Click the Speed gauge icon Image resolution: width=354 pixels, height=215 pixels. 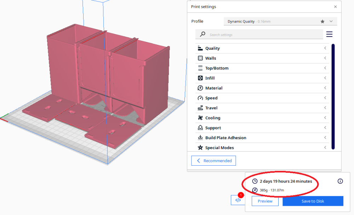pos(200,98)
